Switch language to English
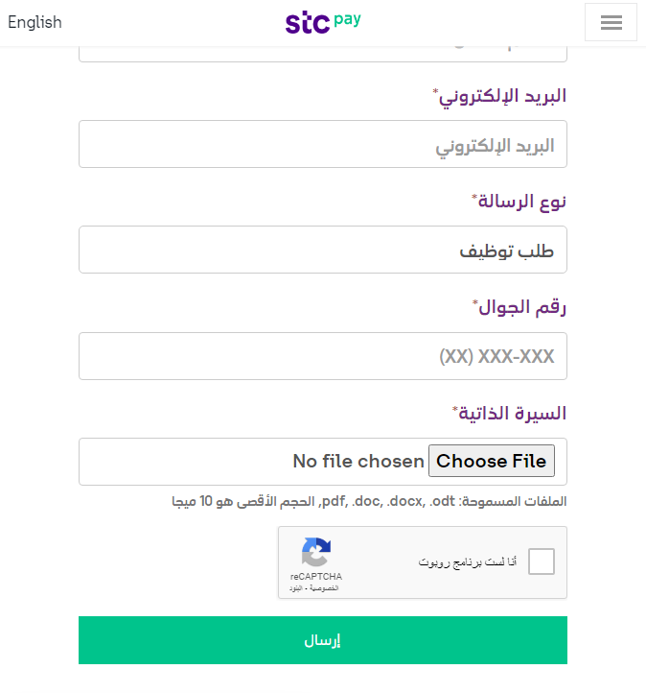This screenshot has height=693, width=646. [35, 22]
